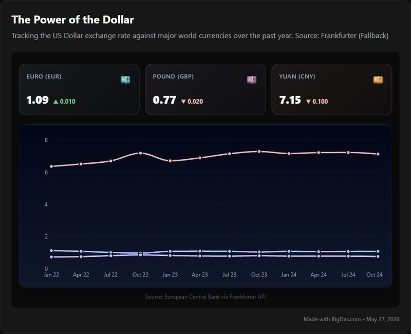The image size is (411, 334).
Task: Click the y-axis label 6
Action: [46, 173]
